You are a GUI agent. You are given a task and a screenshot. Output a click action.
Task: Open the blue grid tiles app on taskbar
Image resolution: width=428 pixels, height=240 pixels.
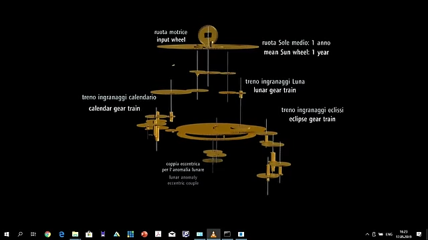130,234
